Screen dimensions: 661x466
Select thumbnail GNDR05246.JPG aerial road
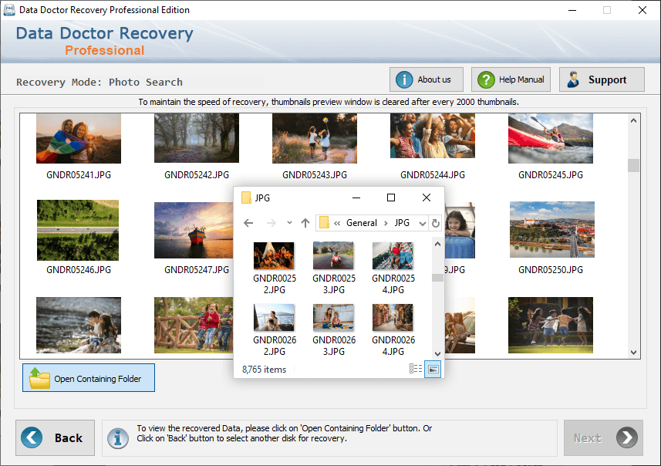point(78,230)
